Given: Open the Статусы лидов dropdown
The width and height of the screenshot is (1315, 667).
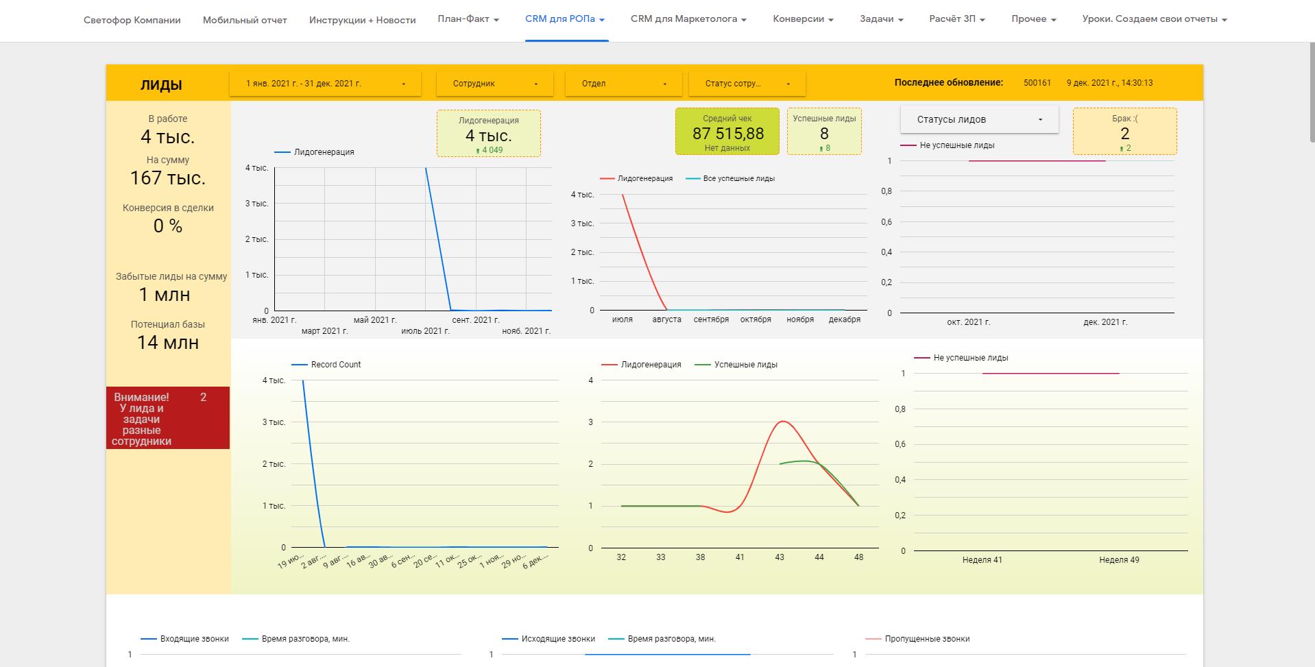Looking at the screenshot, I should click(x=979, y=119).
